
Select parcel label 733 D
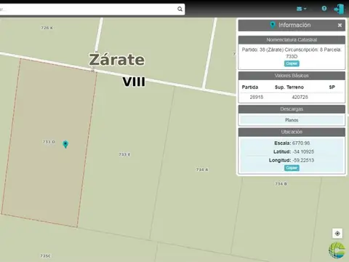point(49,142)
